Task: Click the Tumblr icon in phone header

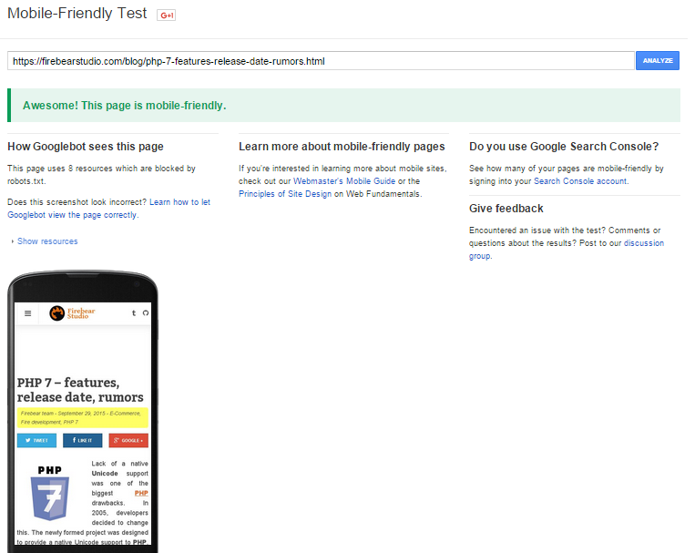Action: (x=134, y=313)
